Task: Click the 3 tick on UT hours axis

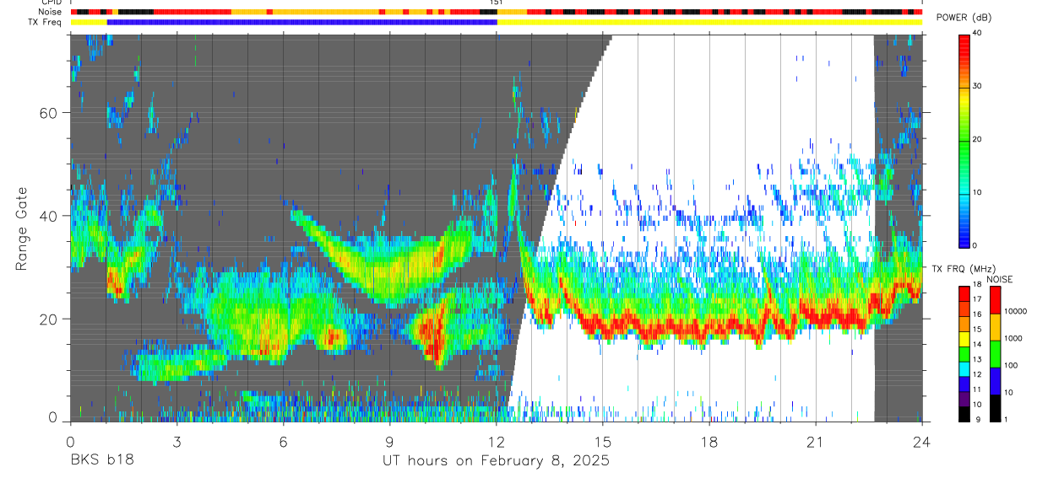Action: point(176,441)
